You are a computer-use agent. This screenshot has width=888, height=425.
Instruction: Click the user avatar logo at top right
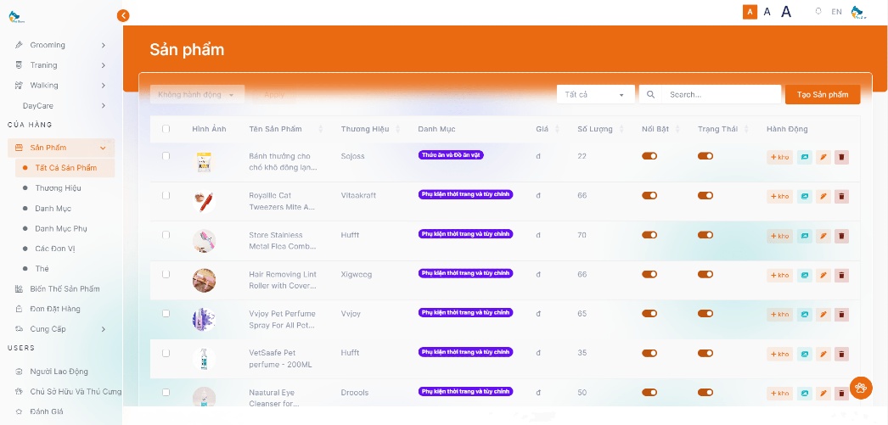858,12
